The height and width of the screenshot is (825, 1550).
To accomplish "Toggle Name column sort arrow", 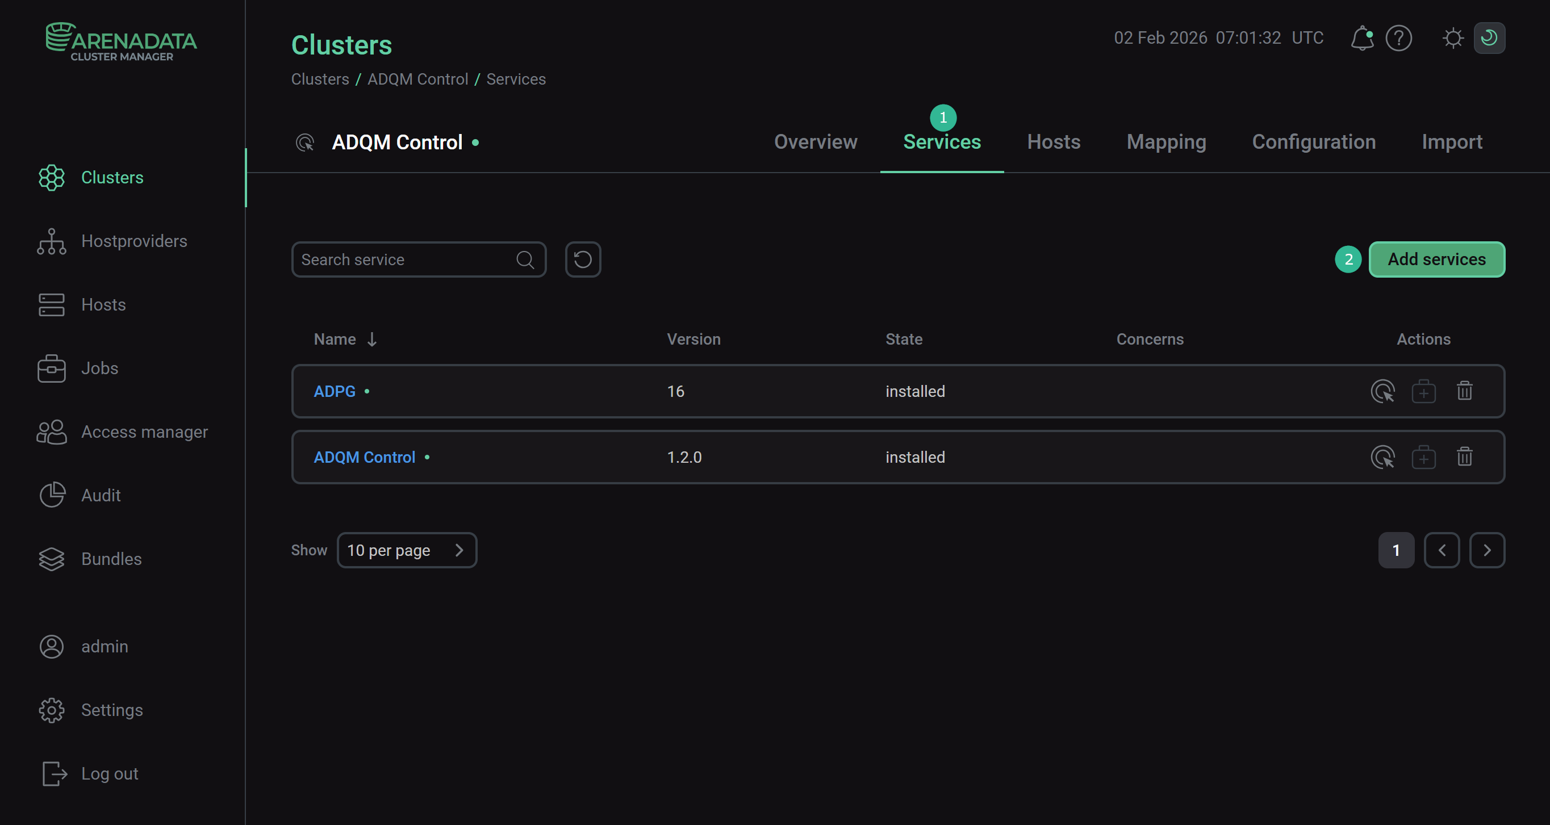I will 372,340.
